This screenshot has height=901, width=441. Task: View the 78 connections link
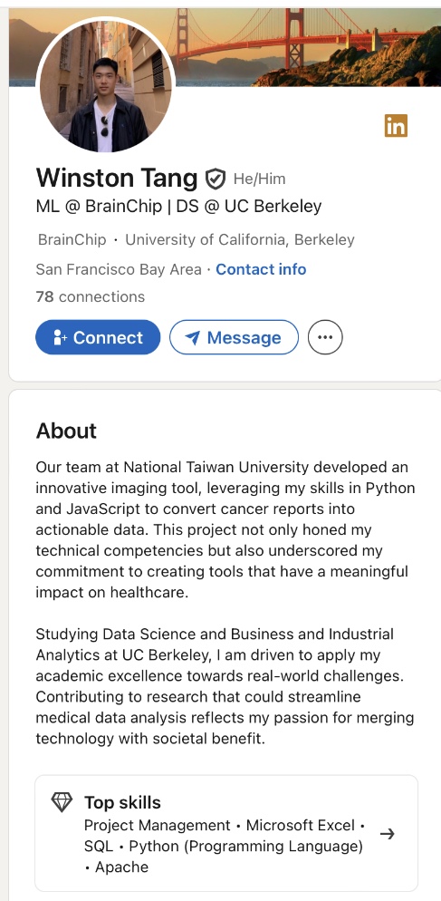pyautogui.click(x=91, y=296)
